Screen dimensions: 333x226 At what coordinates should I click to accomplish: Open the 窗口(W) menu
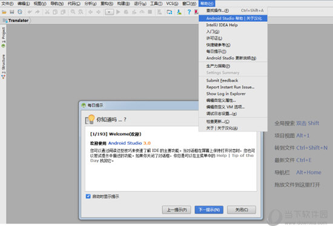(x=190, y=4)
